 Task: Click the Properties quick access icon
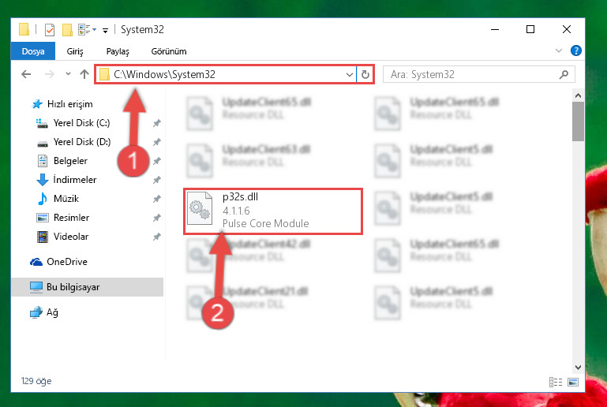pos(50,30)
